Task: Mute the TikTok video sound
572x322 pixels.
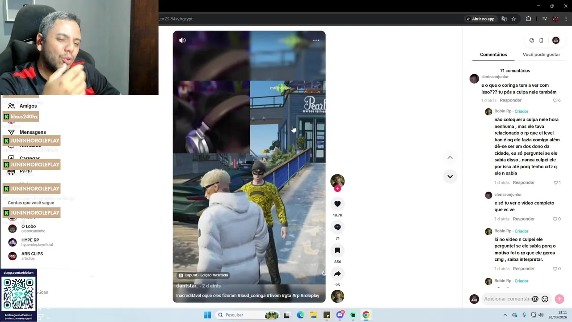Action: click(x=182, y=40)
